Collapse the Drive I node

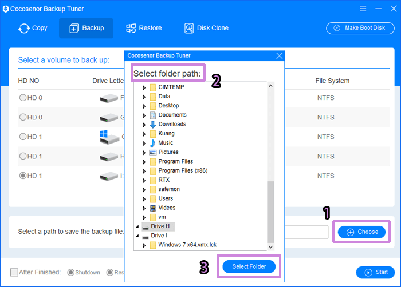[x=137, y=236]
